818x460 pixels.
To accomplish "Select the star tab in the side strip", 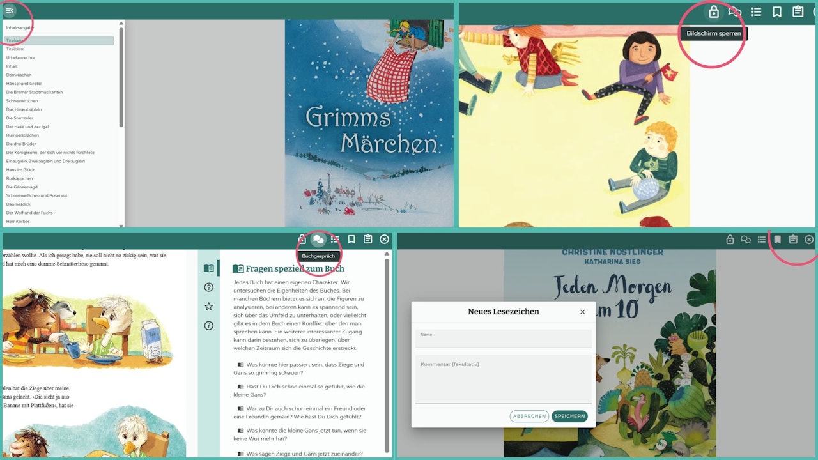I will tap(208, 307).
